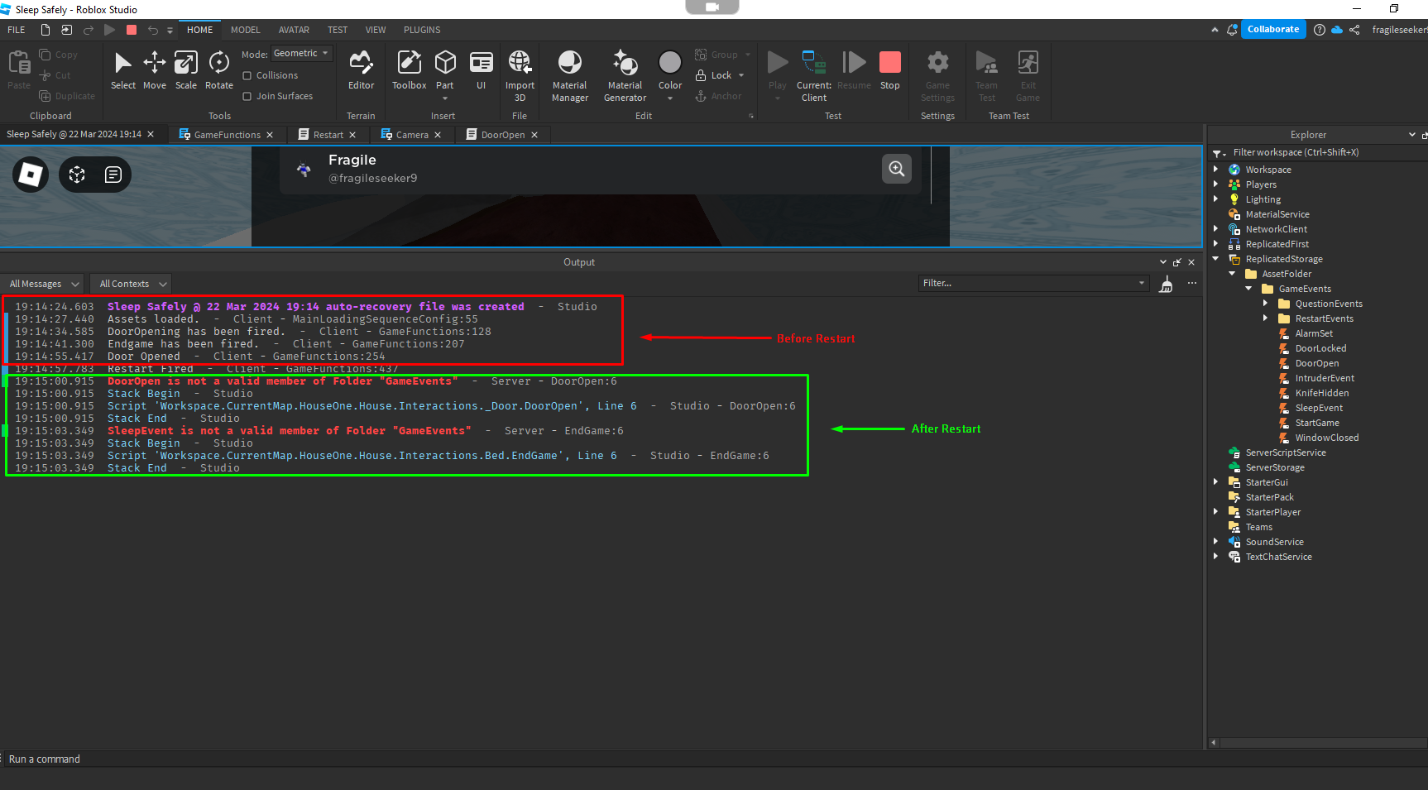Select the Move tool
The width and height of the screenshot is (1428, 790).
click(x=155, y=73)
